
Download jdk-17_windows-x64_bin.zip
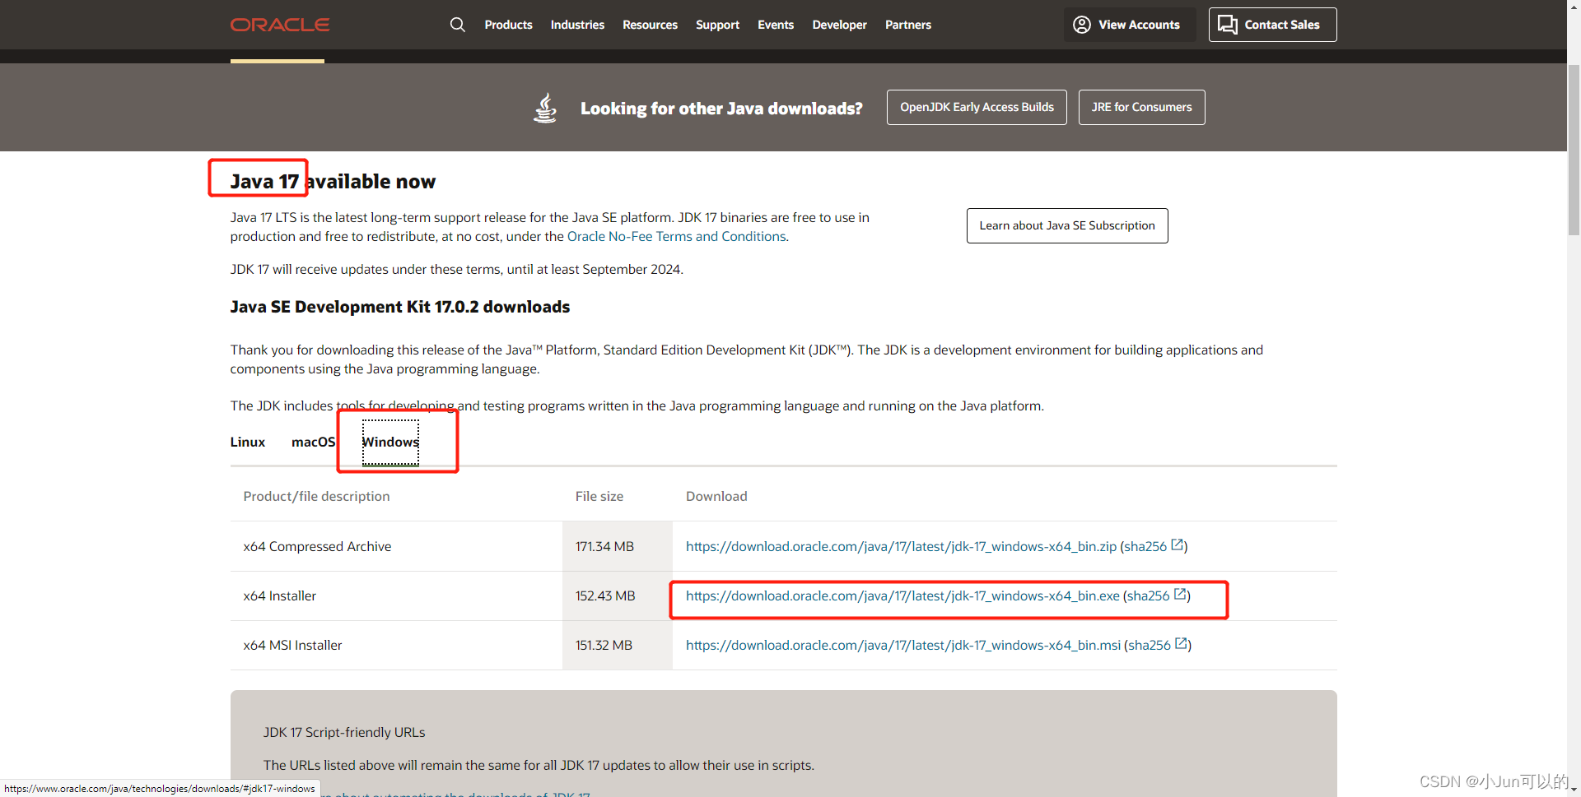point(901,546)
